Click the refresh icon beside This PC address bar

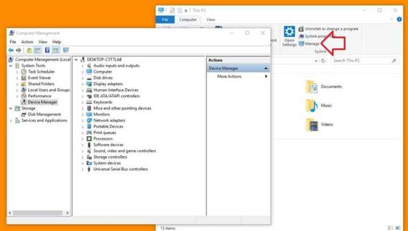pyautogui.click(x=323, y=61)
